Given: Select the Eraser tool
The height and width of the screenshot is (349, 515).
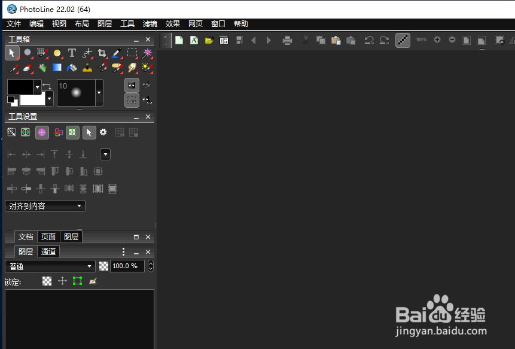Looking at the screenshot, I should [x=28, y=68].
